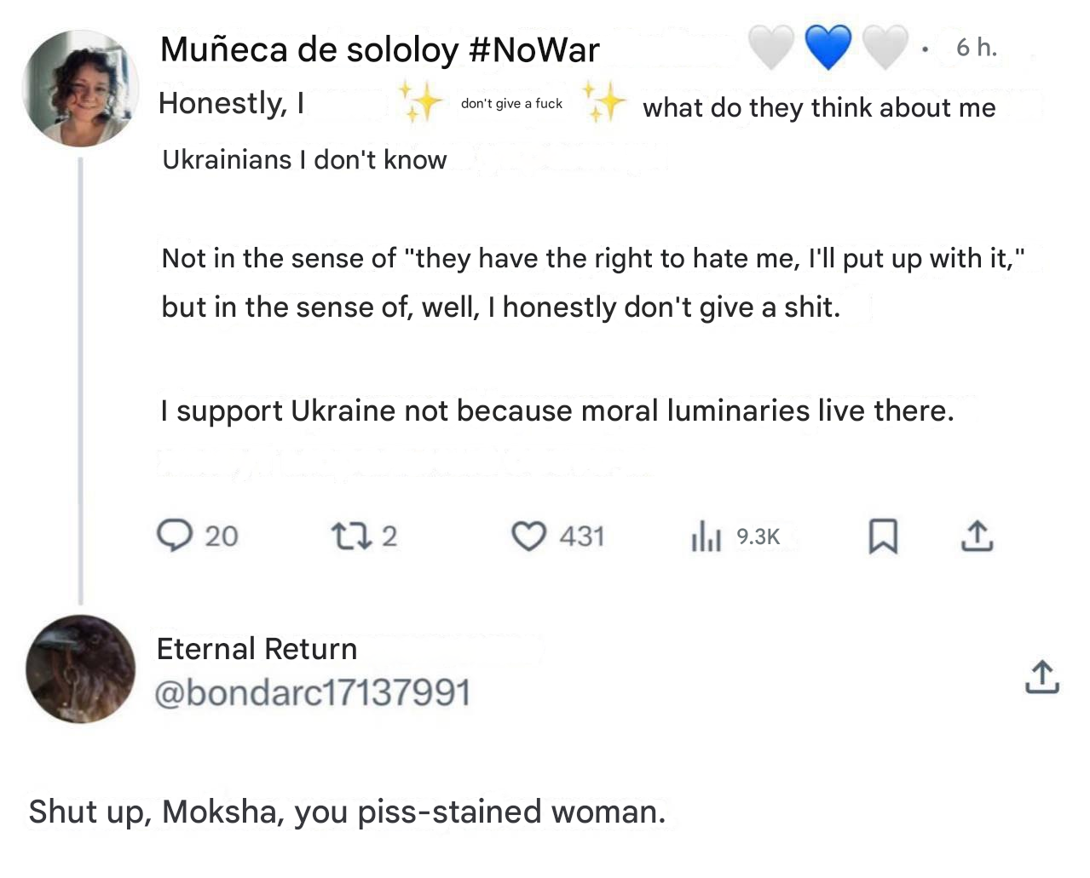1090x878 pixels.
Task: View analytics via the 9.3K bar icon
Action: tap(706, 537)
